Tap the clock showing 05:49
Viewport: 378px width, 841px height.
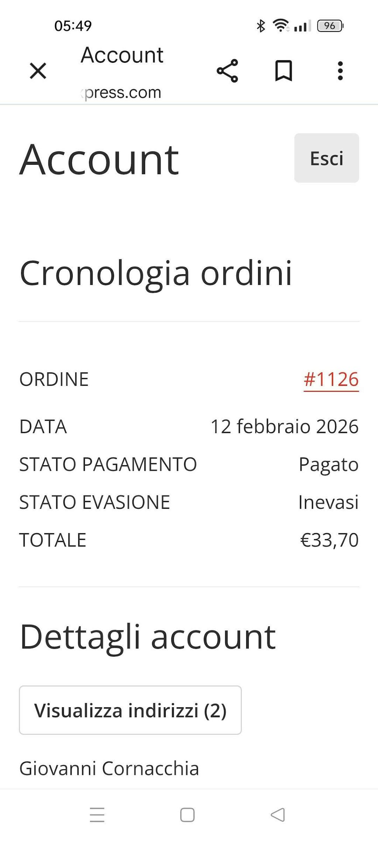coord(73,26)
